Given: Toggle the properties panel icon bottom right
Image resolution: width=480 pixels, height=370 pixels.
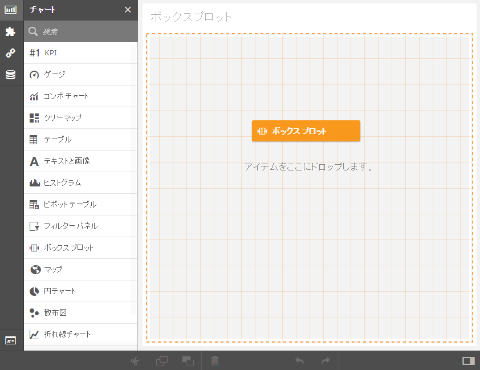Looking at the screenshot, I should (x=469, y=361).
